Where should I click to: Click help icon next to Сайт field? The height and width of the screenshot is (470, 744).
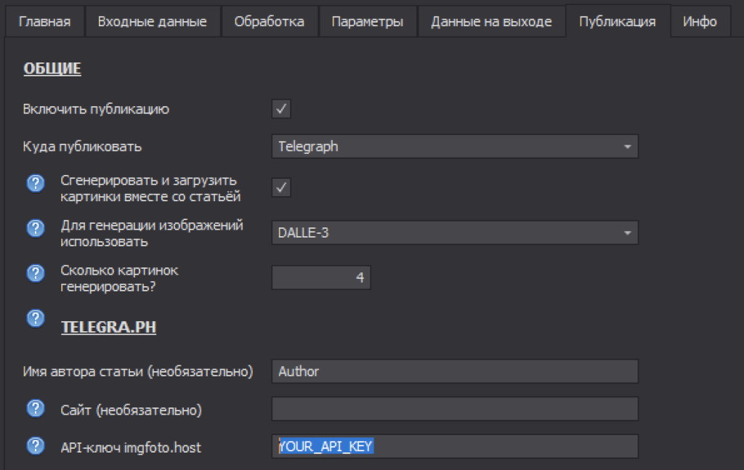click(35, 409)
